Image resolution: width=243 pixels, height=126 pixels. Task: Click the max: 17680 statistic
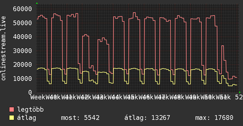(214, 118)
